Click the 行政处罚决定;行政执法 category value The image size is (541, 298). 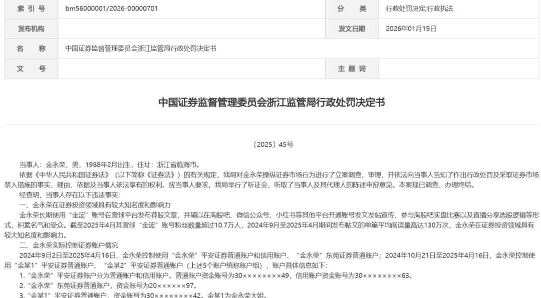[x=420, y=8]
